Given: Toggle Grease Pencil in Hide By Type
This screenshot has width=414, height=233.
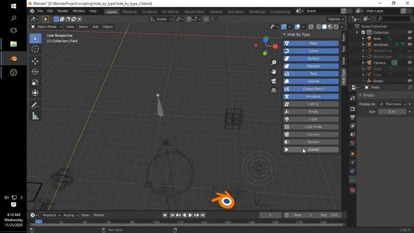Looking at the screenshot, I should click(x=311, y=89).
